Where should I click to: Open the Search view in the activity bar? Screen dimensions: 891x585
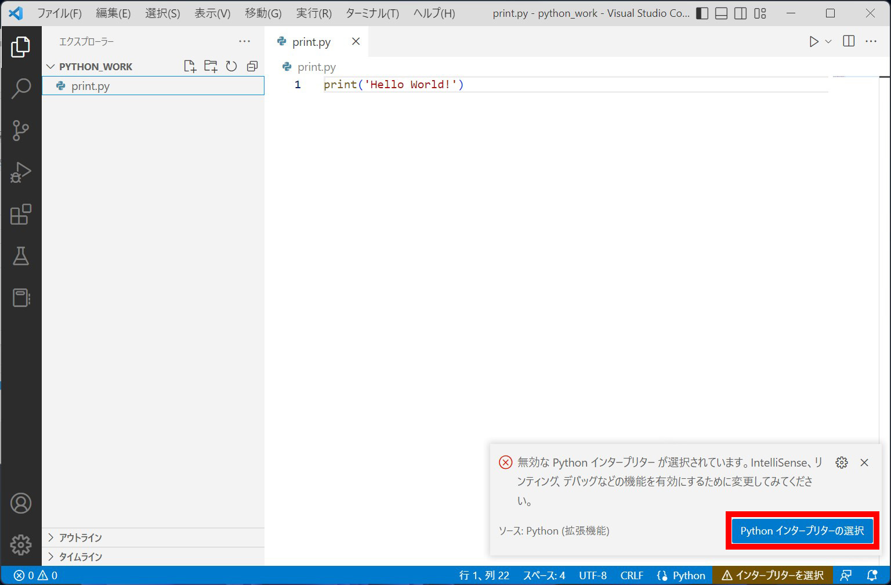[x=21, y=88]
